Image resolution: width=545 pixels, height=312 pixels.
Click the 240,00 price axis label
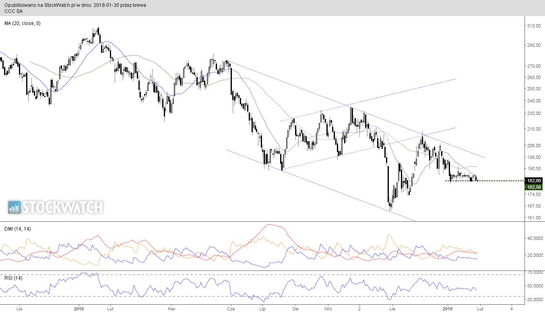pyautogui.click(x=533, y=101)
